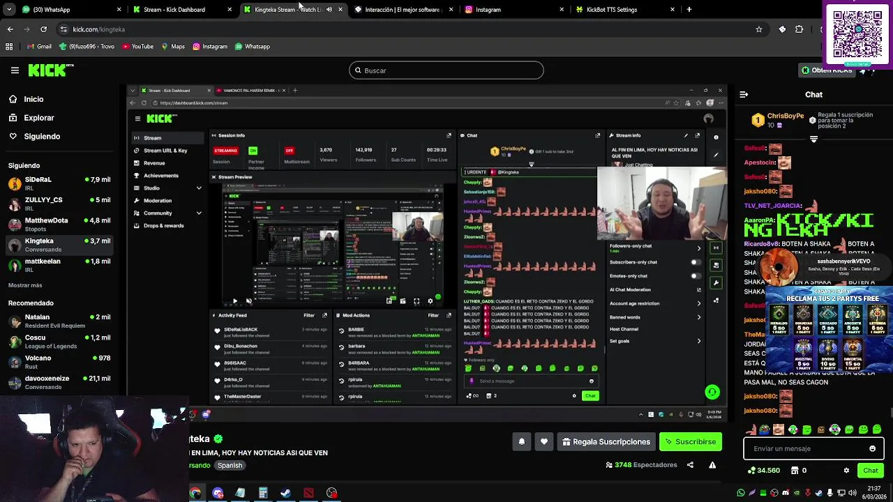Image resolution: width=893 pixels, height=502 pixels.
Task: Open Banned words chevron in streamed dashboard
Action: point(699,317)
